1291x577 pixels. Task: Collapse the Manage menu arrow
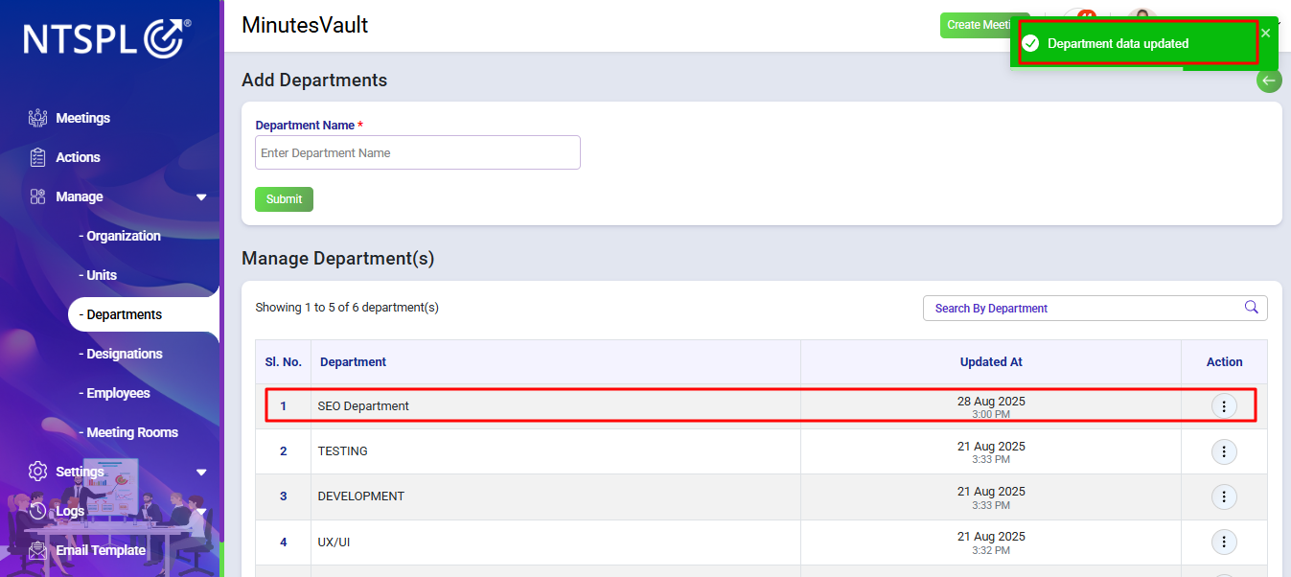pos(201,196)
